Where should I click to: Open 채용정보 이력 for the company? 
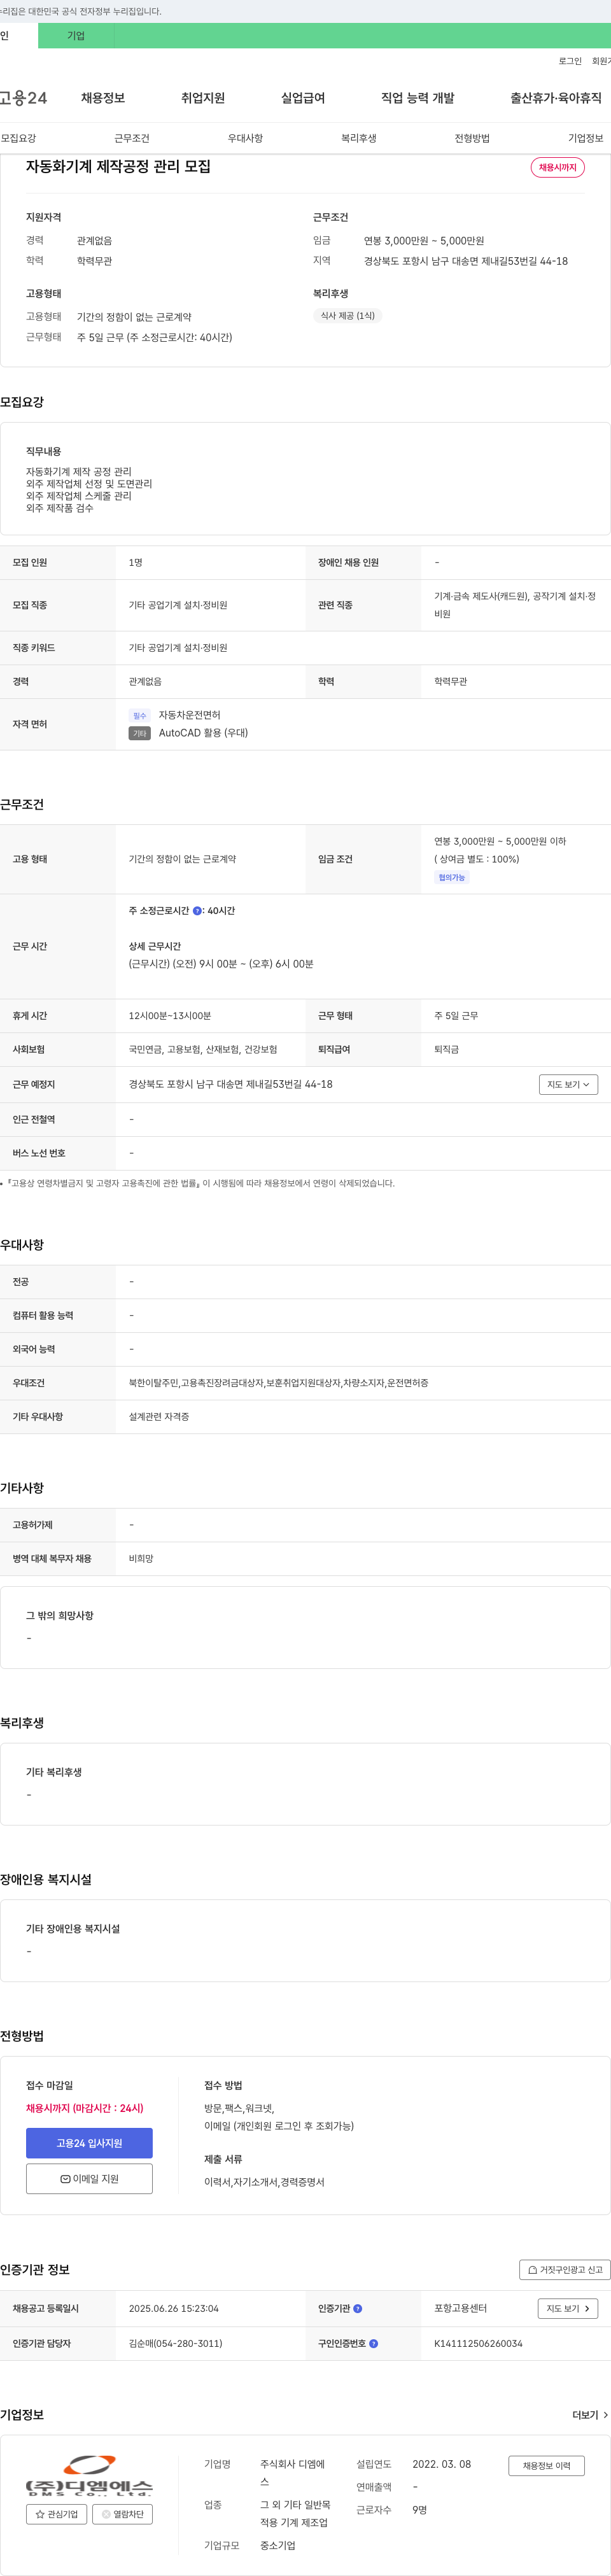(546, 2466)
